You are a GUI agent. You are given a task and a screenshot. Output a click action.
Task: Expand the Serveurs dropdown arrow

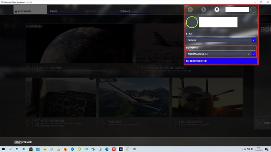pos(253,54)
